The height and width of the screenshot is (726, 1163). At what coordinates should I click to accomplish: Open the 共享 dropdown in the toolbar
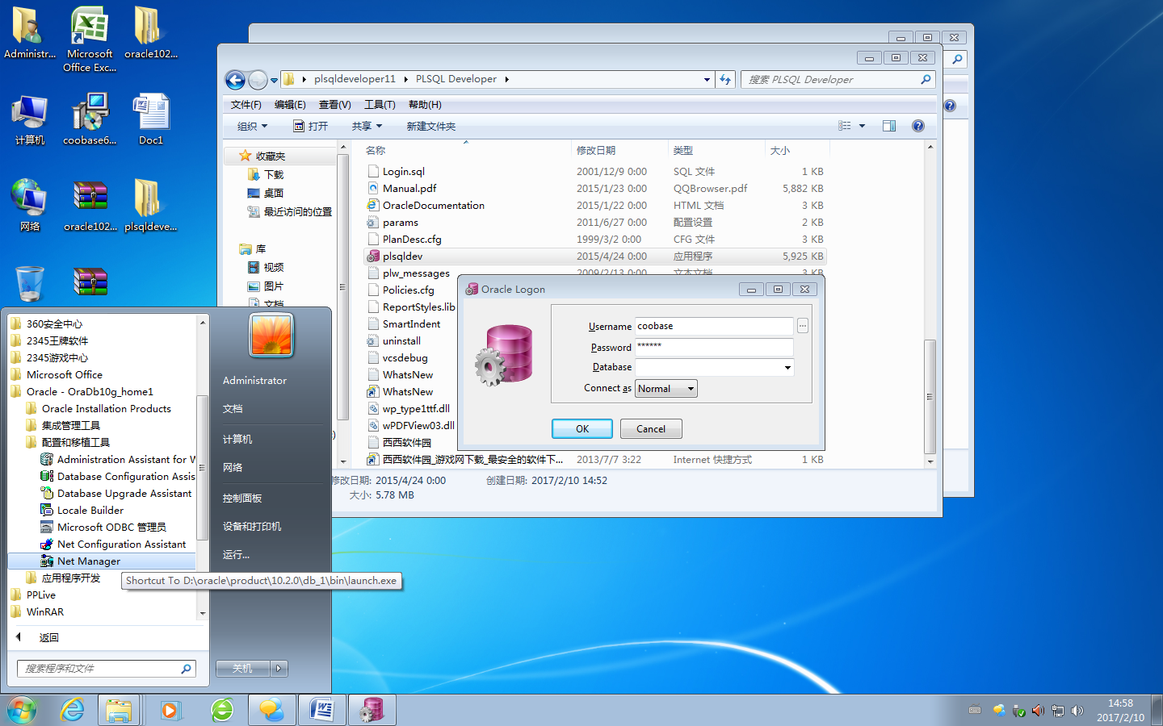coord(367,126)
